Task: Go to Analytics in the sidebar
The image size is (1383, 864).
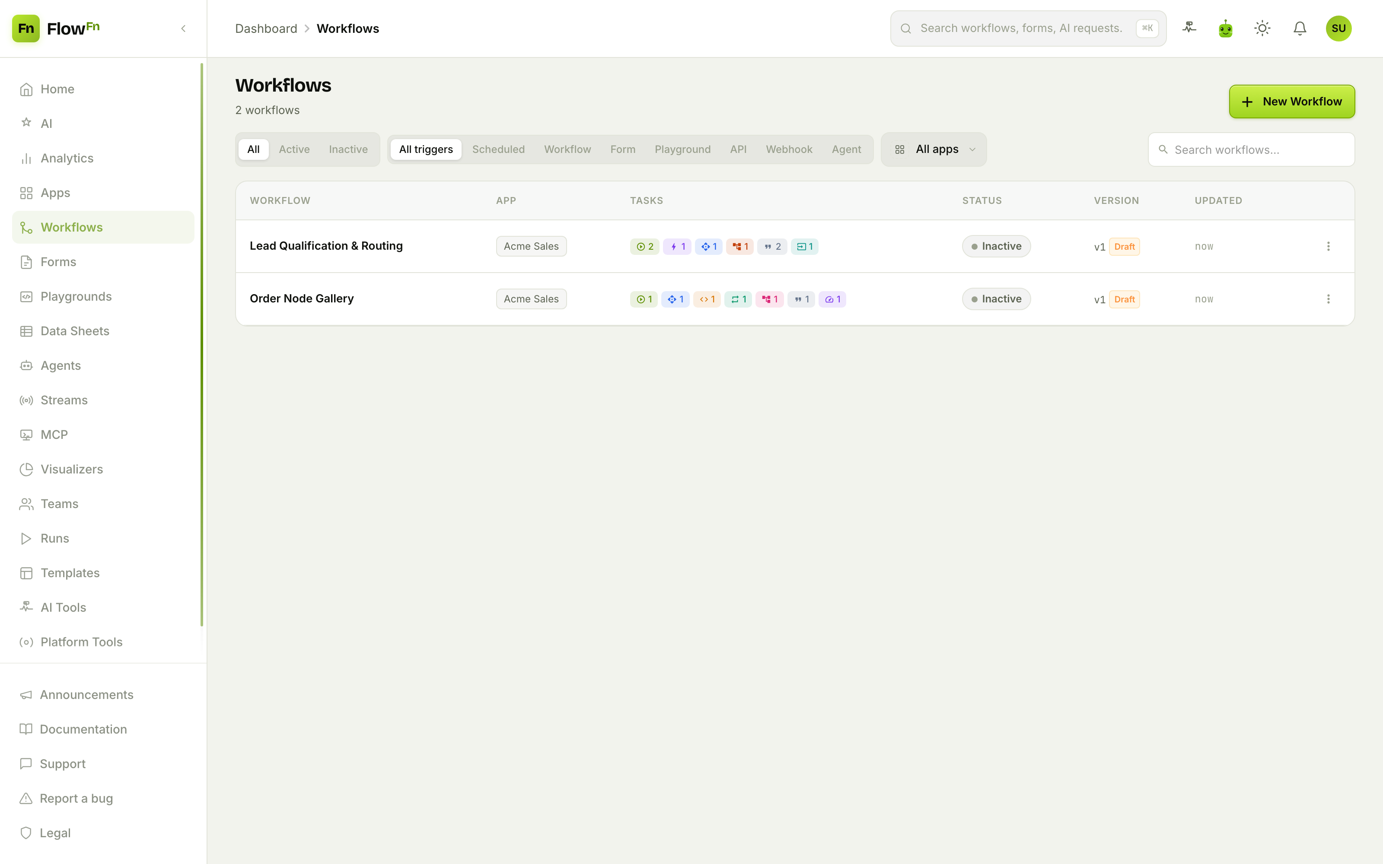Action: pyautogui.click(x=103, y=158)
